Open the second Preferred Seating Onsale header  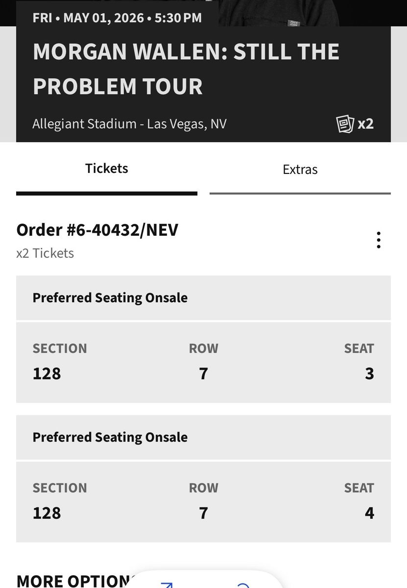click(x=110, y=437)
